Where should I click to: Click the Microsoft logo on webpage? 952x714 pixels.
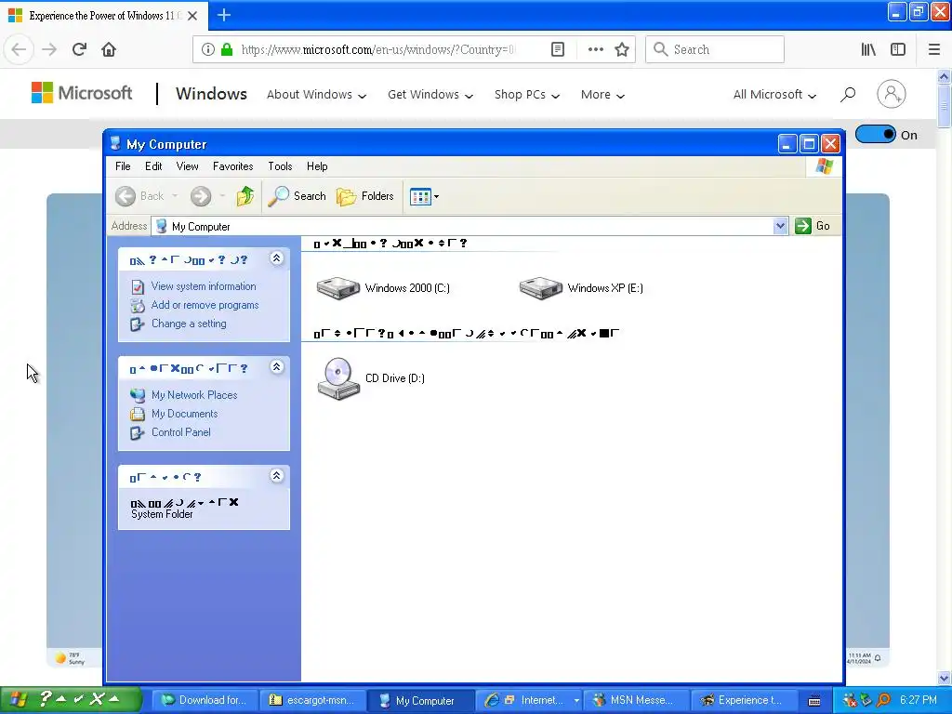click(x=82, y=93)
